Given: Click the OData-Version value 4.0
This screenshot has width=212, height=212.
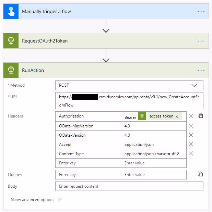Looking at the screenshot, I should [154, 135].
